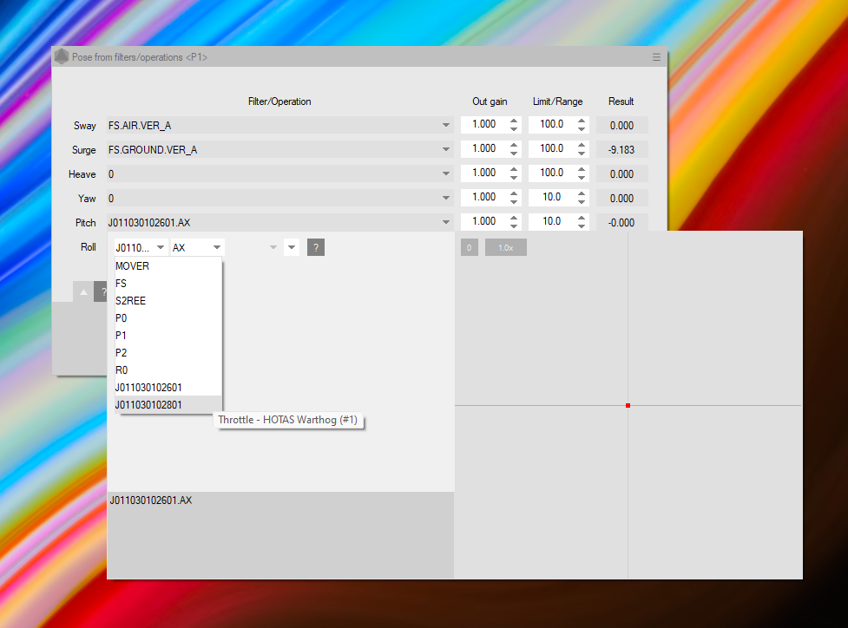Click the 1.0x zoom button
The height and width of the screenshot is (628, 848).
click(x=505, y=248)
